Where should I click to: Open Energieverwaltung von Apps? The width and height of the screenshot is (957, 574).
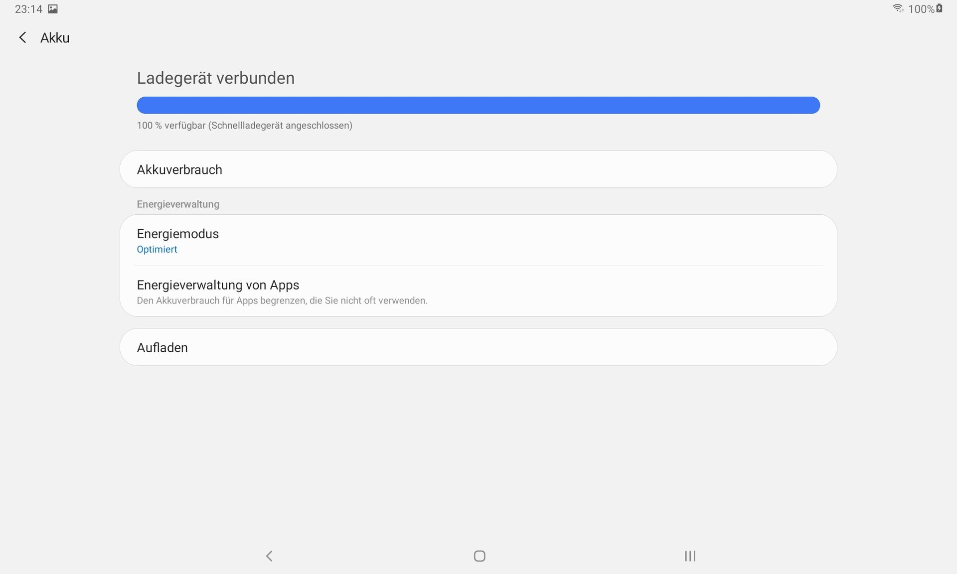click(x=478, y=291)
